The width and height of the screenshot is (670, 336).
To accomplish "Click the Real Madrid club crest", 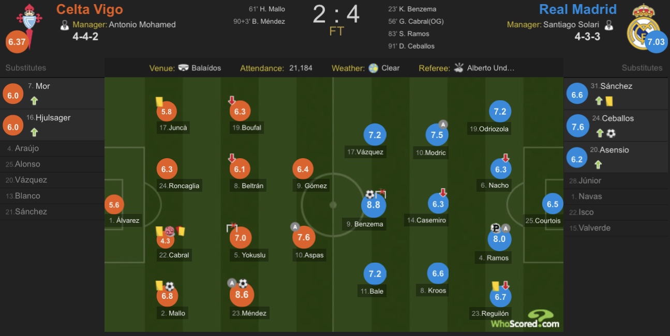I will coord(643,26).
